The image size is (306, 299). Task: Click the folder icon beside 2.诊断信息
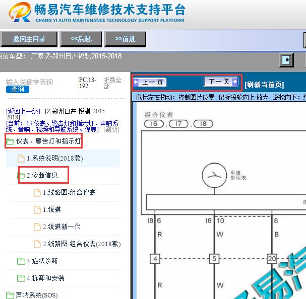click(x=21, y=176)
